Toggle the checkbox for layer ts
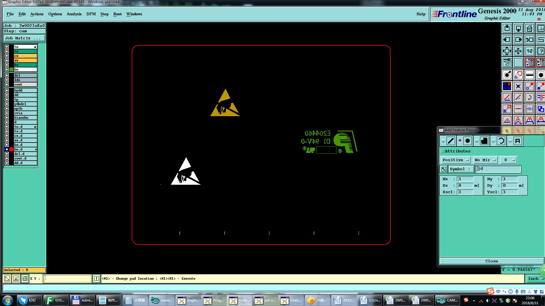 (x=7, y=51)
